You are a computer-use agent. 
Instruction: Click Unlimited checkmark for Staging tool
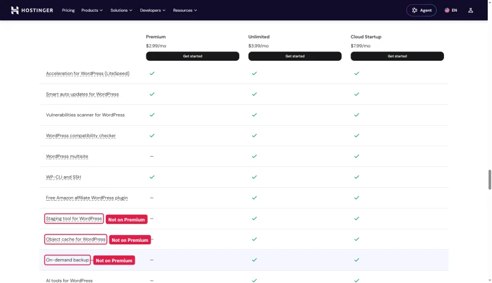click(x=254, y=218)
